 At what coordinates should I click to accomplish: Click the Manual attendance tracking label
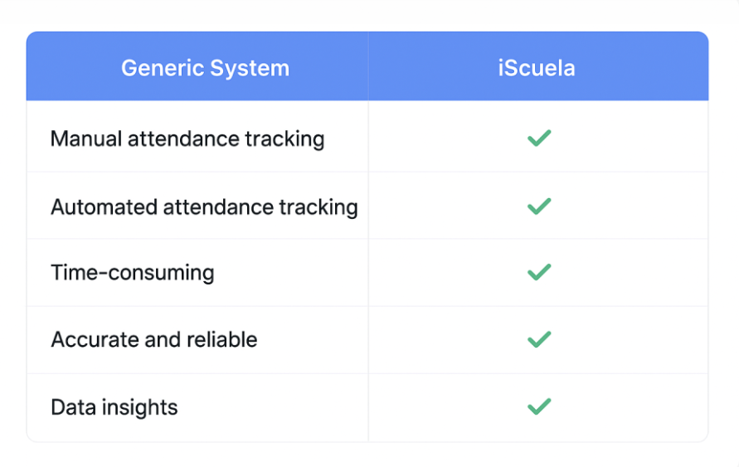[187, 139]
